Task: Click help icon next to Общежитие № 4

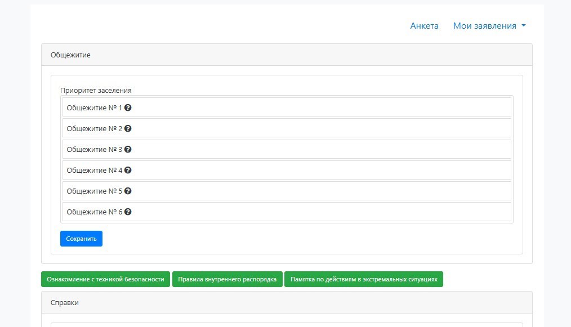Action: 128,170
